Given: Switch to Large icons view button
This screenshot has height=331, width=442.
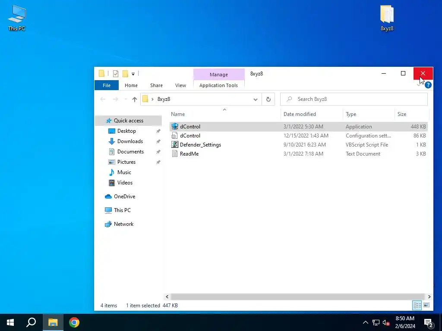Looking at the screenshot, I should coord(426,306).
